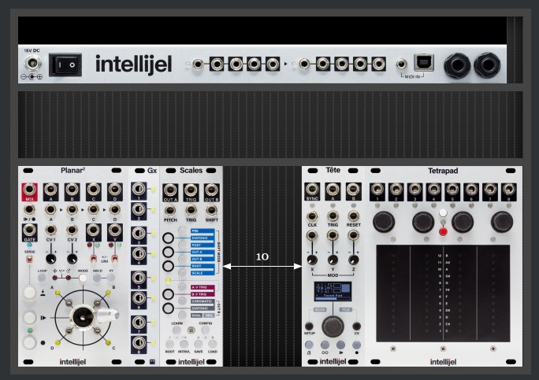Click the GATE jack on Planar²
Image resolution: width=539 pixels, height=380 pixels.
point(30,232)
